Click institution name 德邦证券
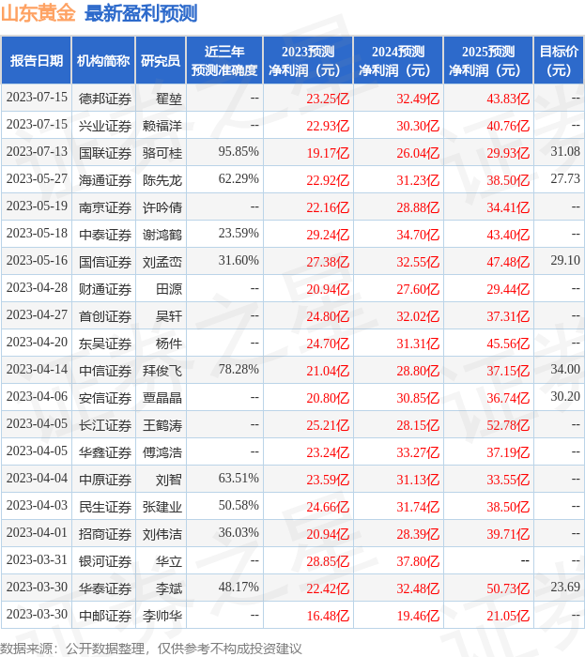The image size is (585, 657). (105, 99)
